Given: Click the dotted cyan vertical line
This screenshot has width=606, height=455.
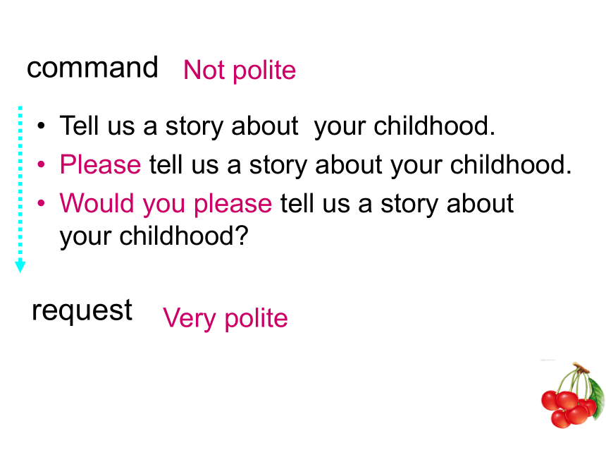Looking at the screenshot, I should [20, 184].
